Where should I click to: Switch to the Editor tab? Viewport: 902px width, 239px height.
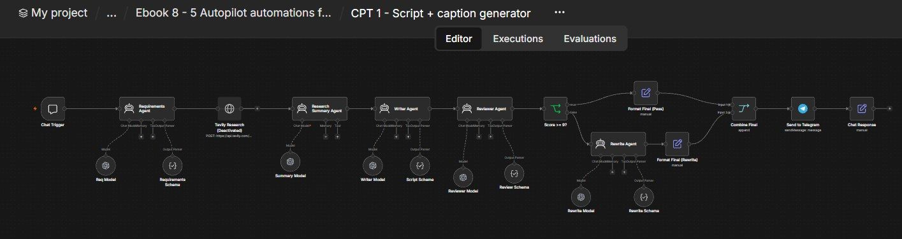pos(458,38)
